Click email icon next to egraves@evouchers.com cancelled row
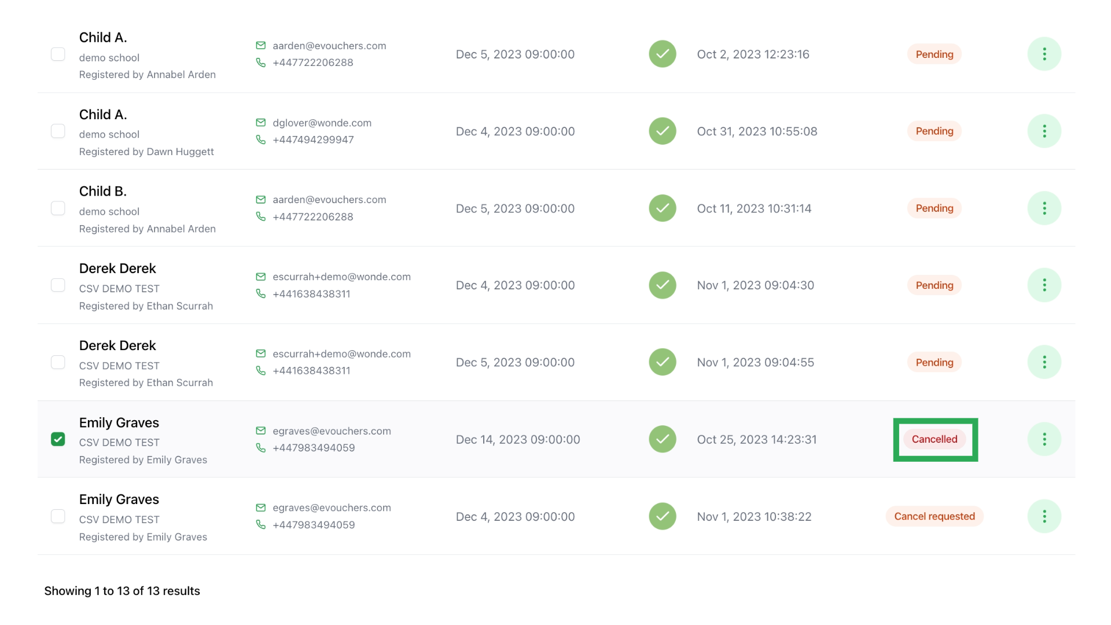 click(x=261, y=431)
